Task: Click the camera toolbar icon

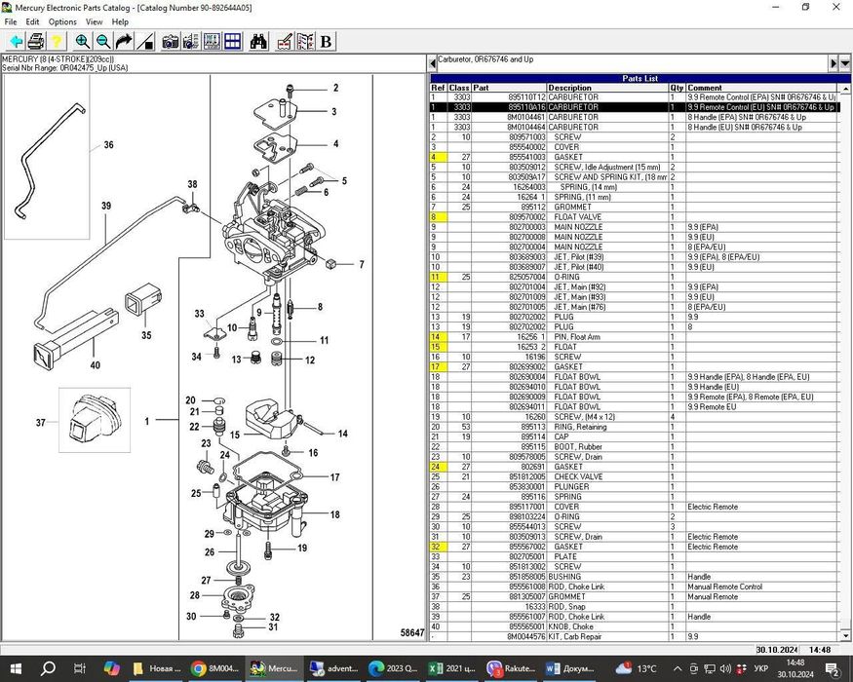Action: (x=171, y=41)
